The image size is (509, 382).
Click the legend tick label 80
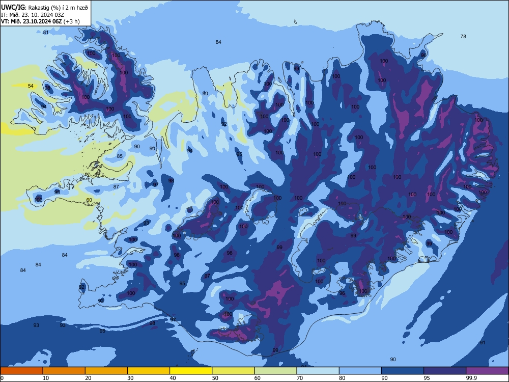[x=342, y=378]
